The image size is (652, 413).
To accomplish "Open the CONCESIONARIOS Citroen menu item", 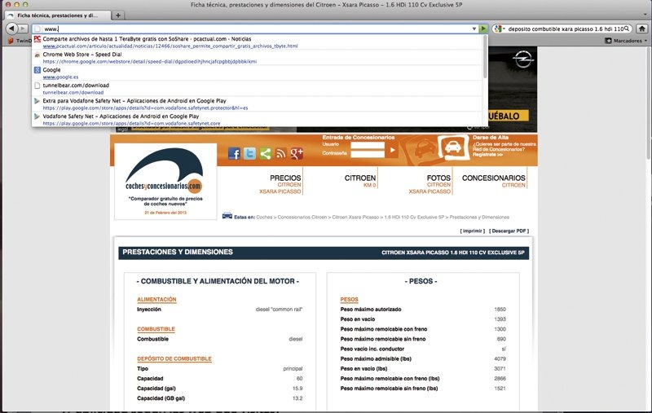I will 494,181.
